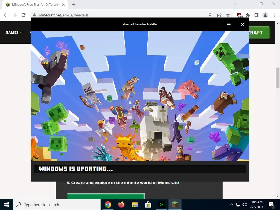This screenshot has height=210, width=280.
Task: Click the 'Windows is updating...' status text
Action: pos(76,169)
